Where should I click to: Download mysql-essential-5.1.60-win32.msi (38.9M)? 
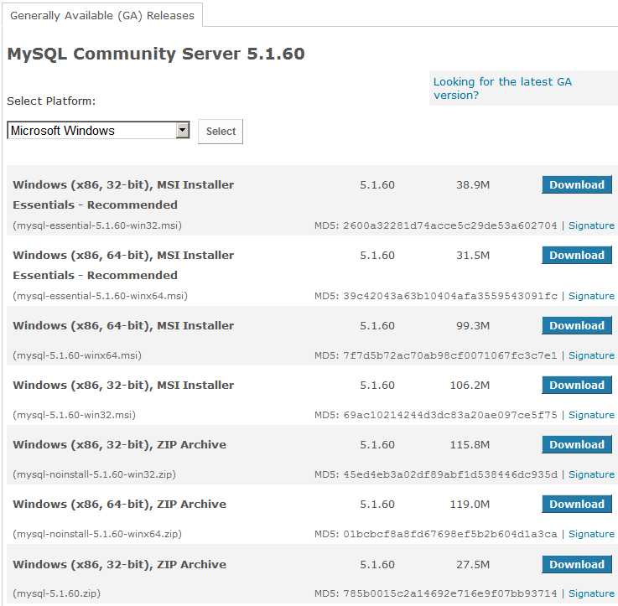(577, 184)
